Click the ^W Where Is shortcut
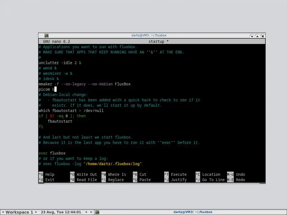The height and width of the screenshot is (215, 287). 114,174
